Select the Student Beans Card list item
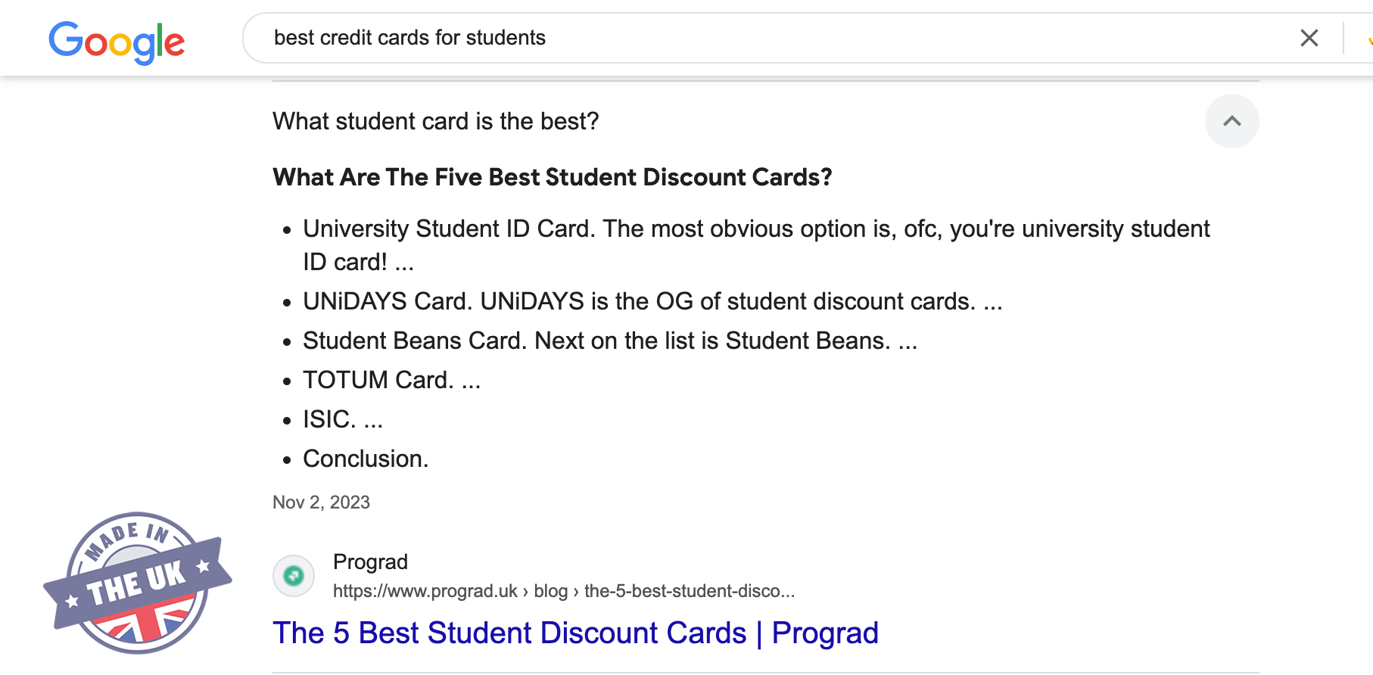This screenshot has width=1373, height=675. [x=610, y=341]
